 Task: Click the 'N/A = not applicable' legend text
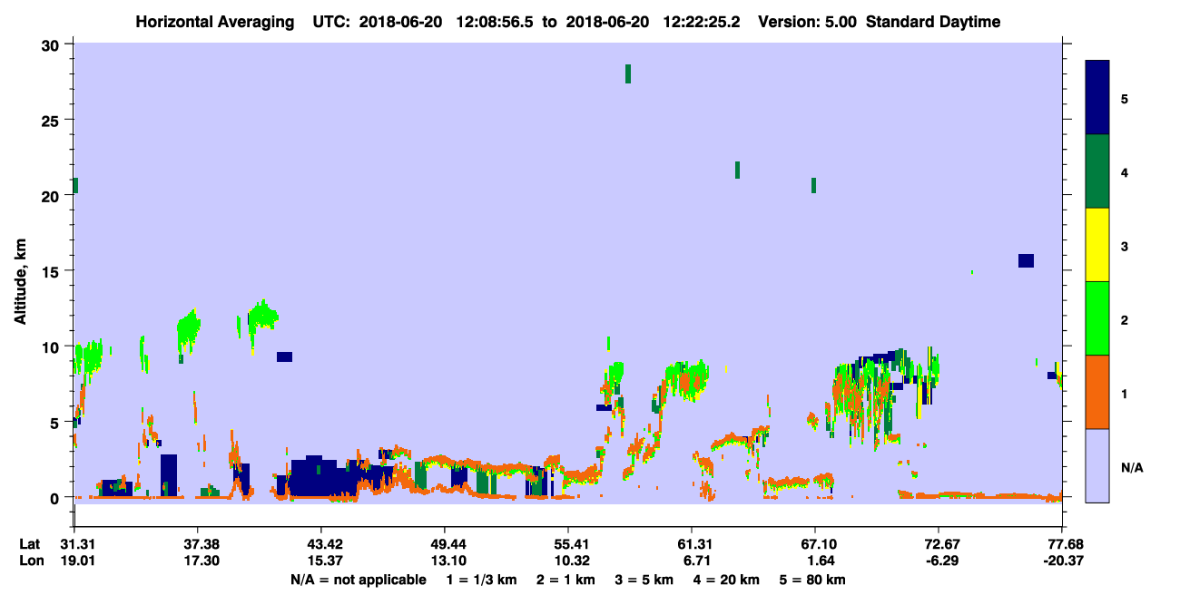pyautogui.click(x=358, y=580)
